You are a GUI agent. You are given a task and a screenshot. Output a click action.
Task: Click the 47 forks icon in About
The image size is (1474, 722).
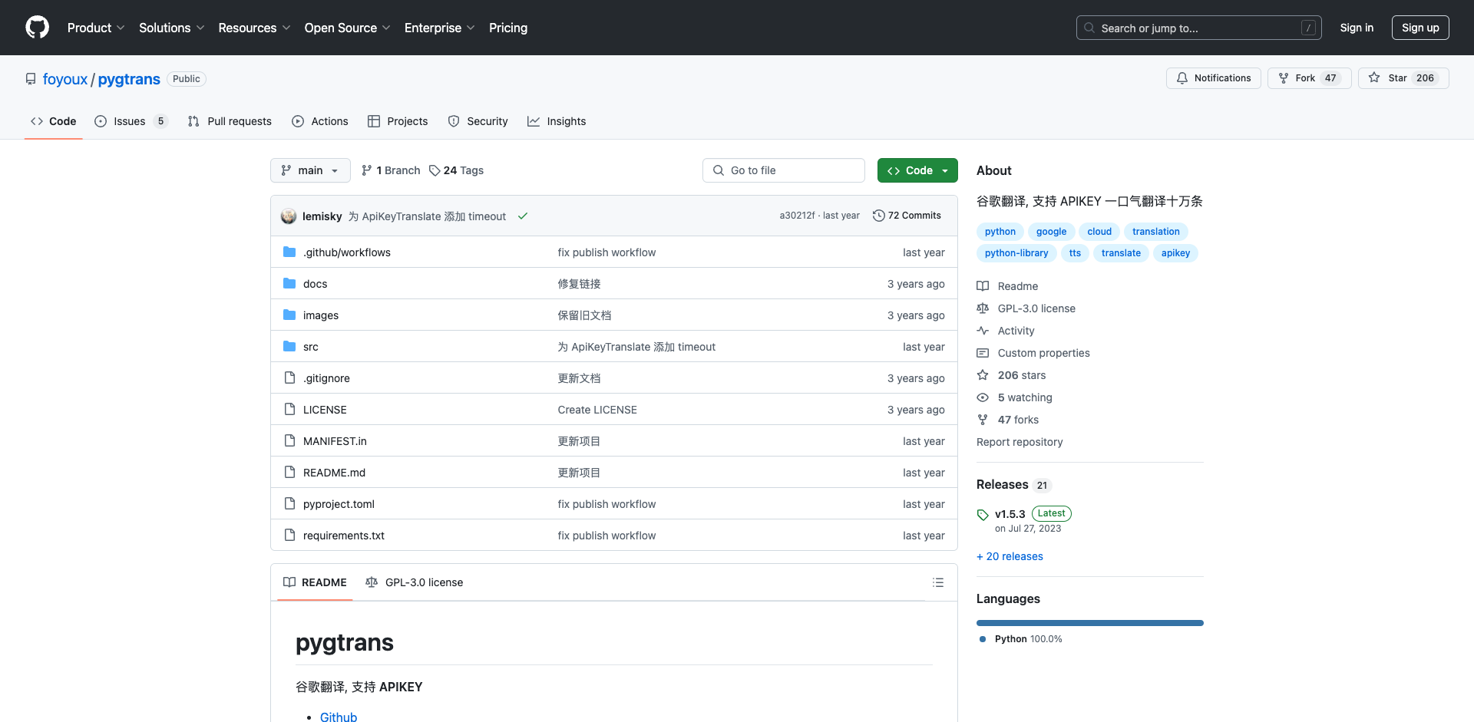[x=983, y=420]
